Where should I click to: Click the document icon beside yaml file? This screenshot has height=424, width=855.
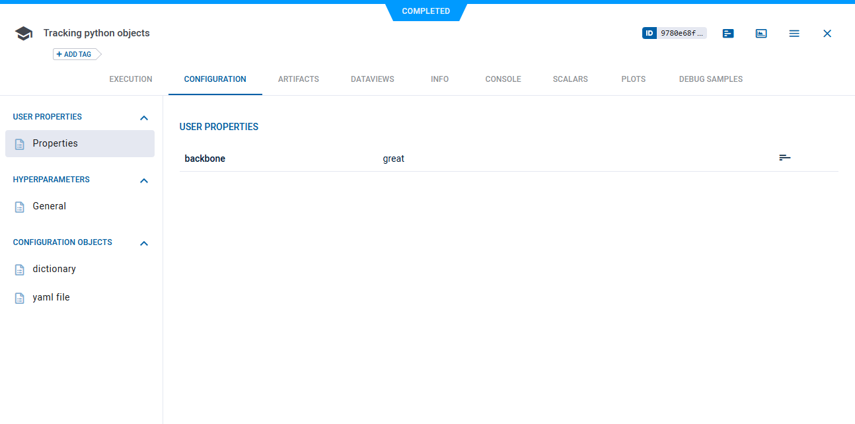pos(20,298)
